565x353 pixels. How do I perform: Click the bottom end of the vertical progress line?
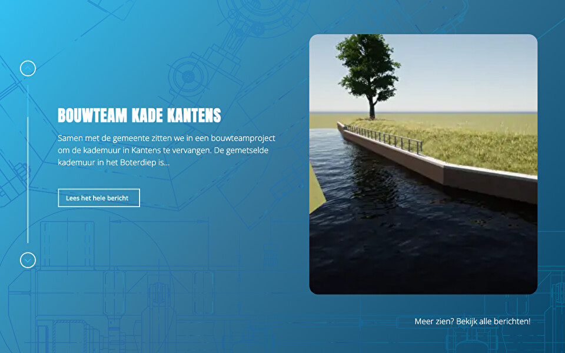(28, 240)
